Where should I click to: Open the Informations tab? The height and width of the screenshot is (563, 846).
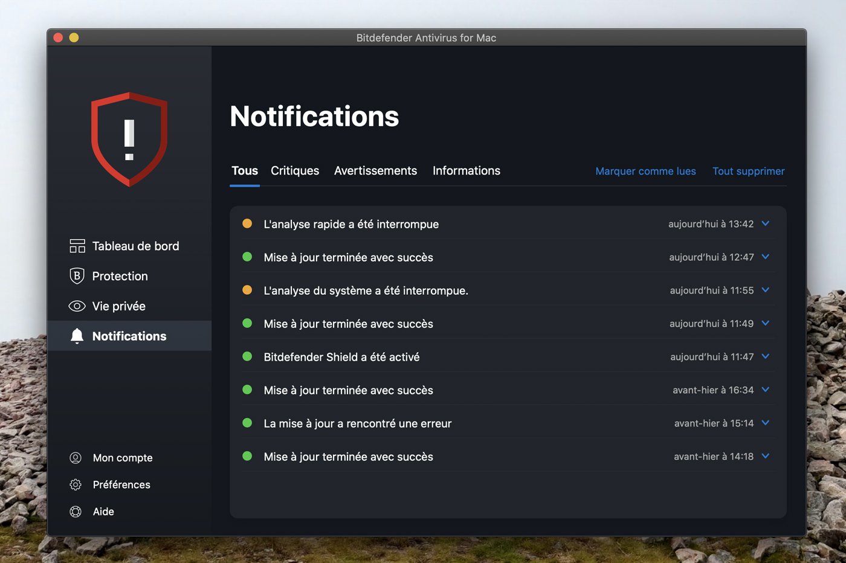coord(467,171)
